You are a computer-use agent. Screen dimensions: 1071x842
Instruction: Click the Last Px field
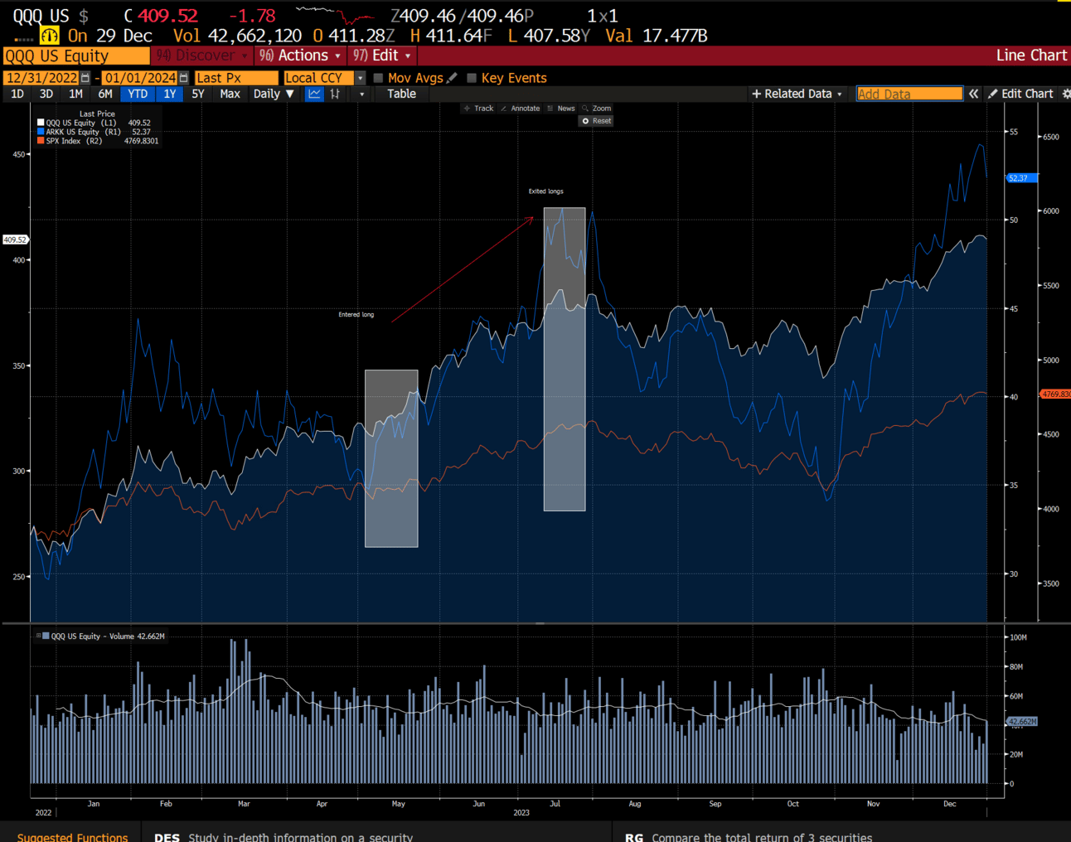pos(237,78)
